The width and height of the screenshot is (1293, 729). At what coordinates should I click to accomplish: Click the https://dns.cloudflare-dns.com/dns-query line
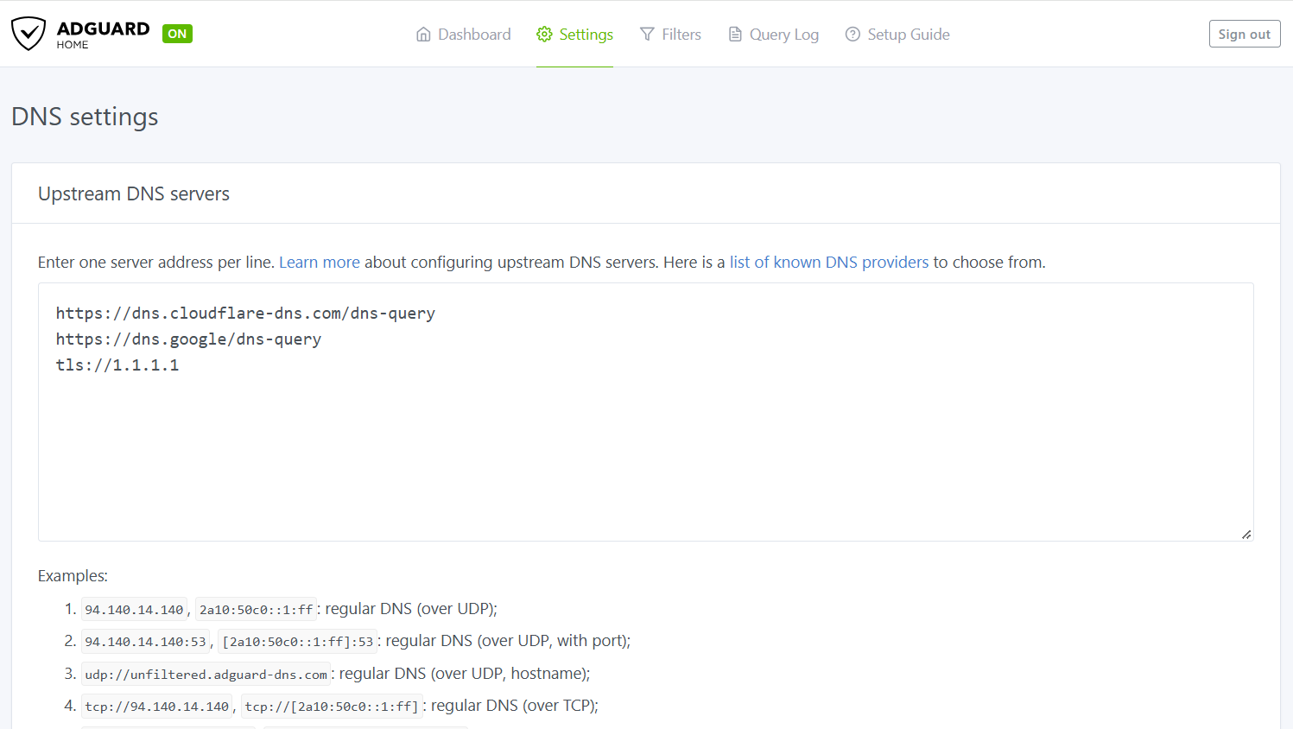pos(245,314)
